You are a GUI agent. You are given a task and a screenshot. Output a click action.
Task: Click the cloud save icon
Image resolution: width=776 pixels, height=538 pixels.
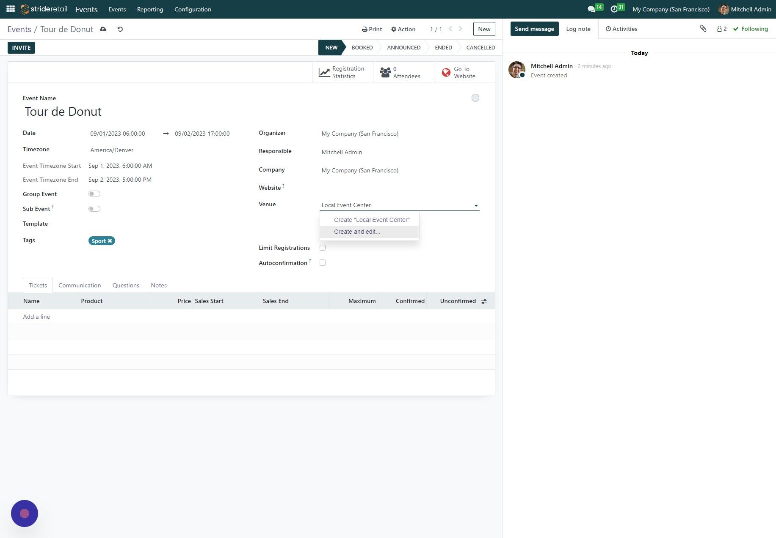(103, 29)
